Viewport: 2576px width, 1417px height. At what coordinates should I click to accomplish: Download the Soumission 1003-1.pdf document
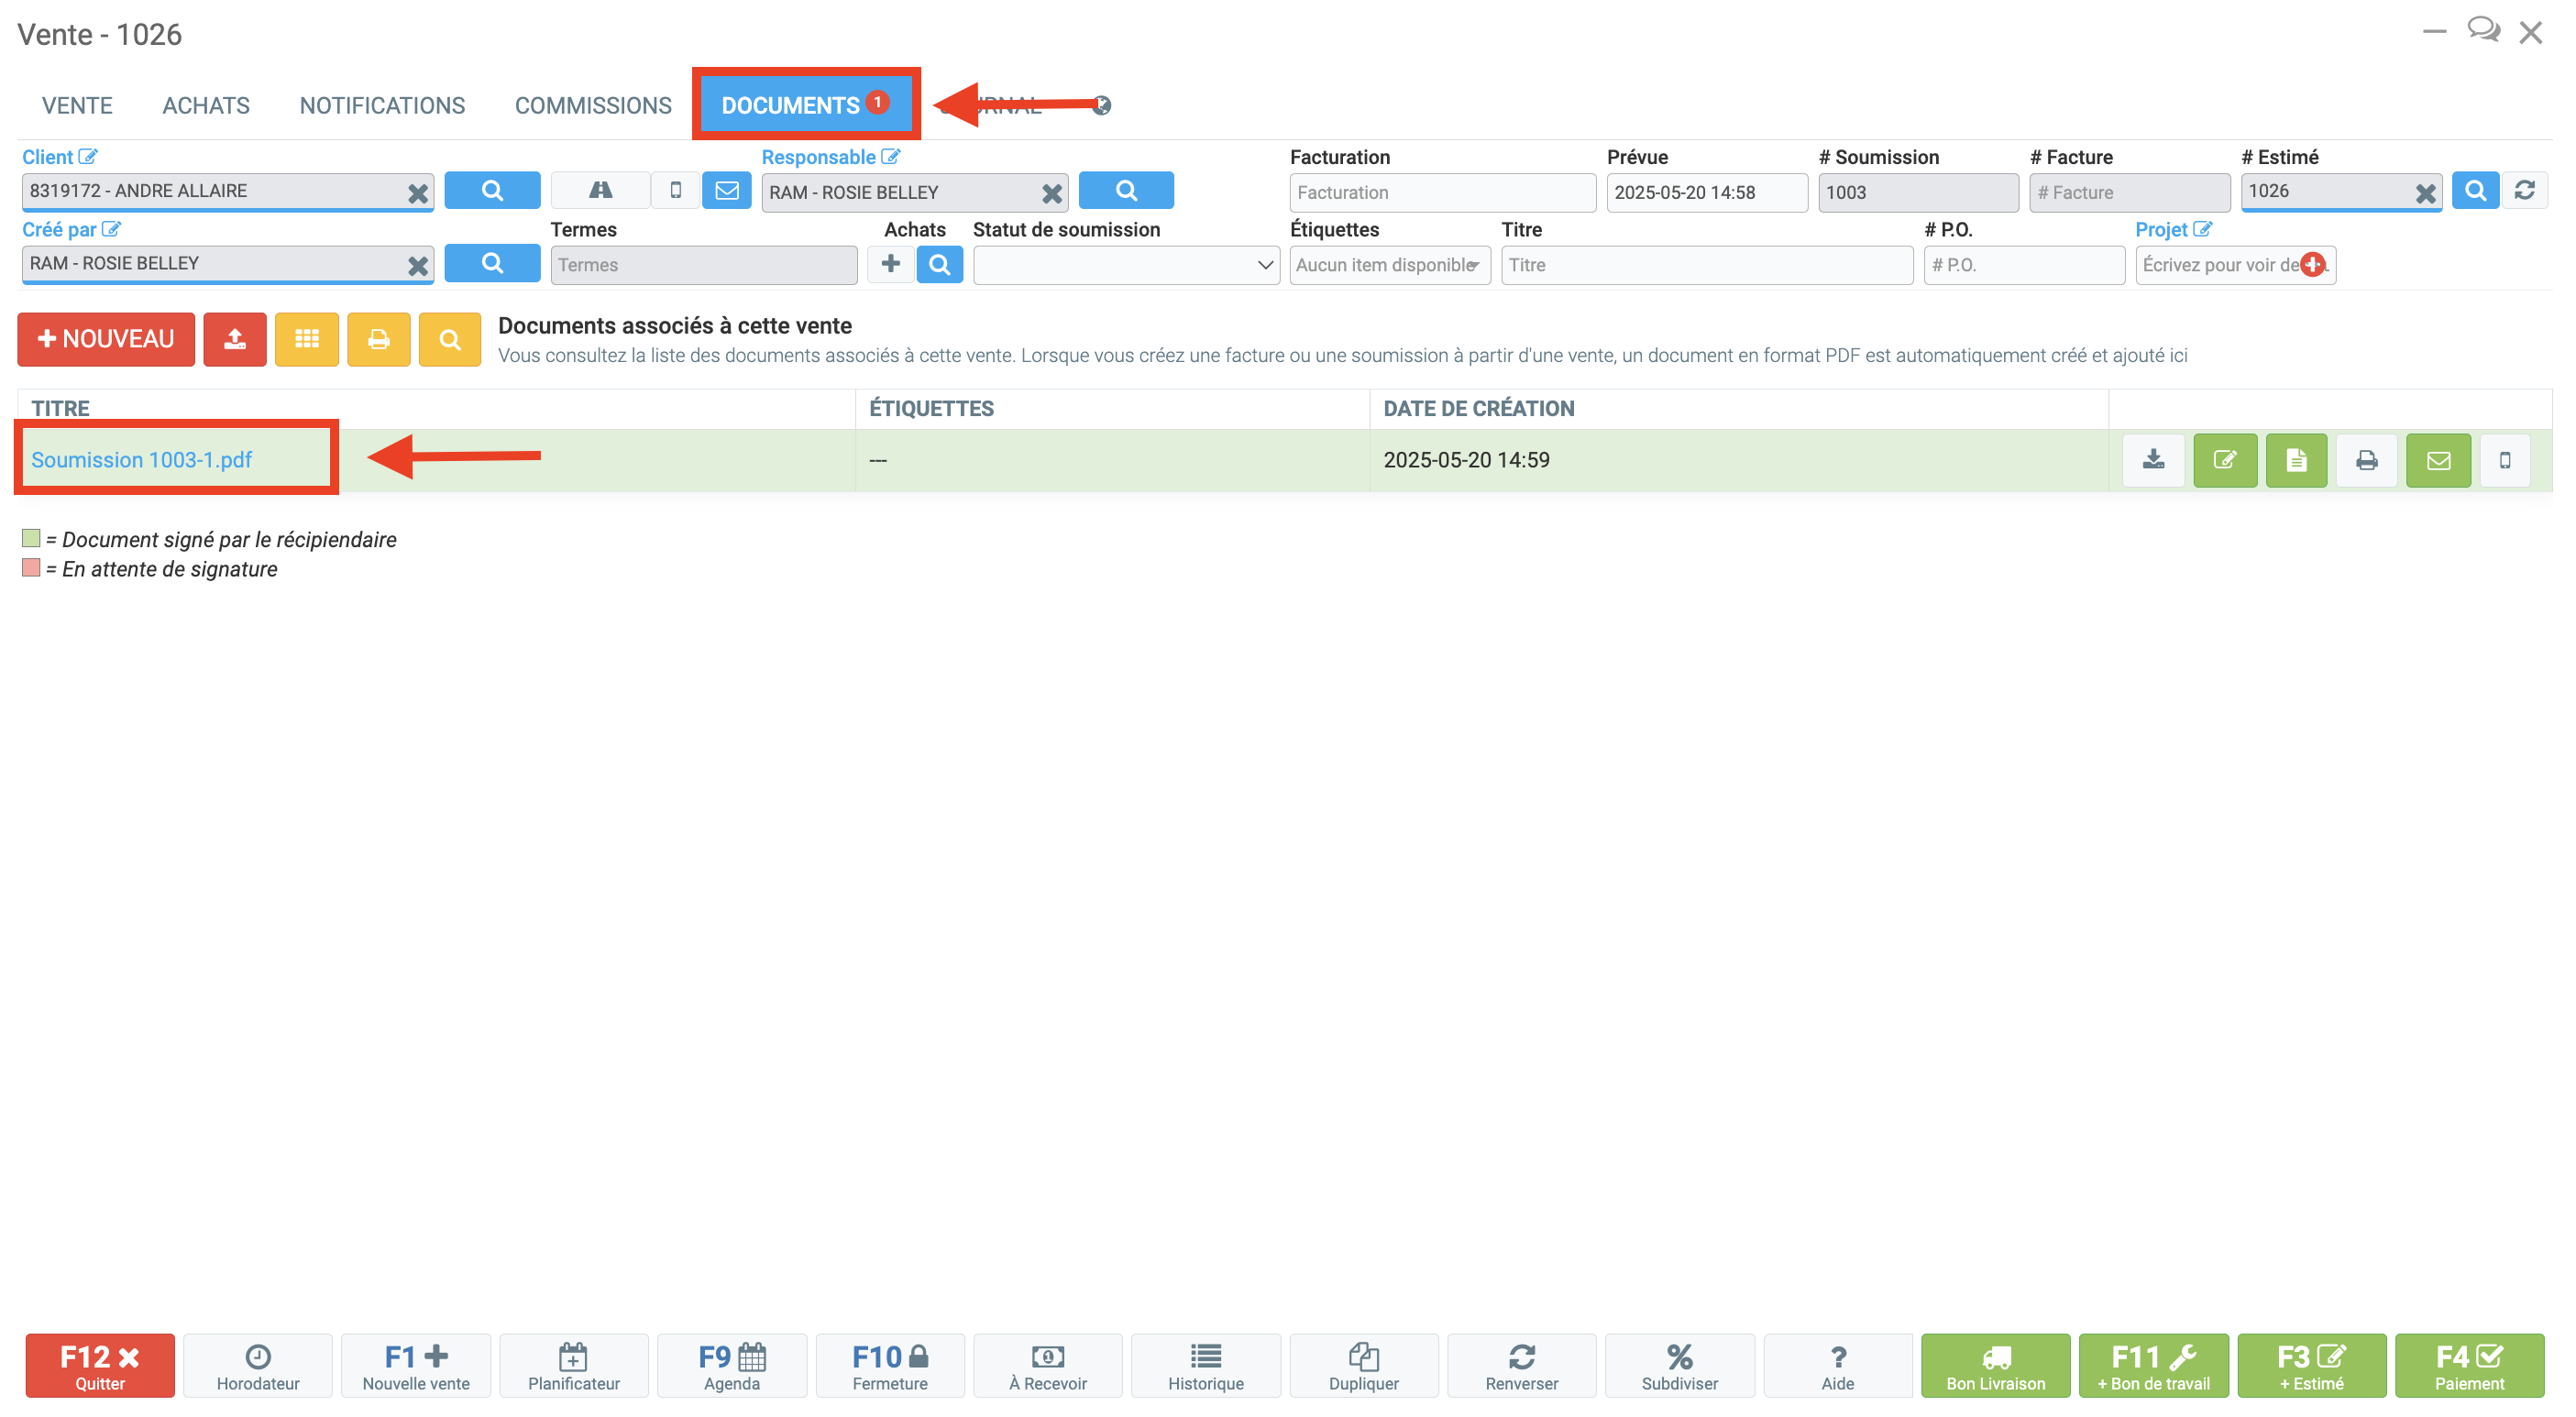(2153, 460)
